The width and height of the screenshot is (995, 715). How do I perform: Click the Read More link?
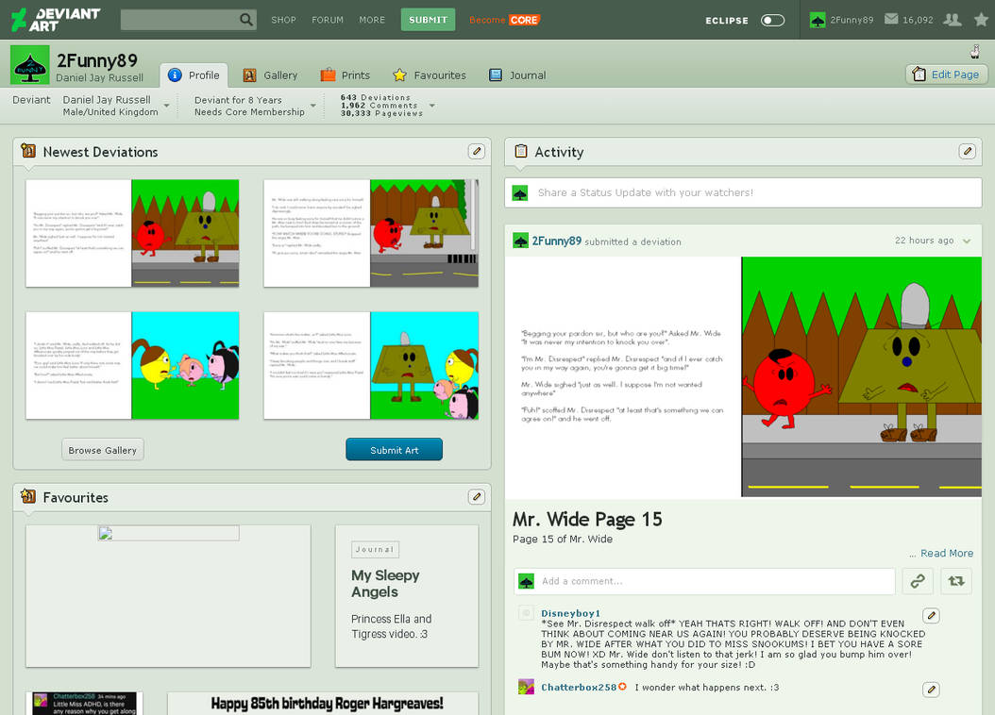(x=947, y=553)
